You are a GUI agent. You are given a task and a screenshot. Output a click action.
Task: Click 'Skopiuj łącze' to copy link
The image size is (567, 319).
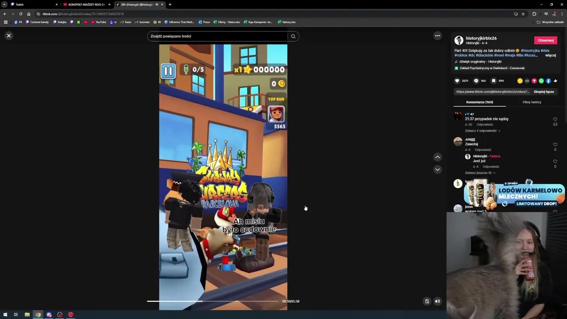(x=544, y=92)
